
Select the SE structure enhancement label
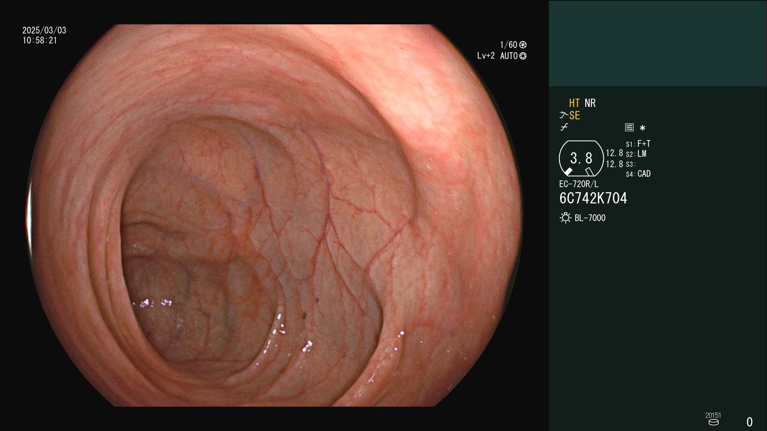tap(574, 116)
